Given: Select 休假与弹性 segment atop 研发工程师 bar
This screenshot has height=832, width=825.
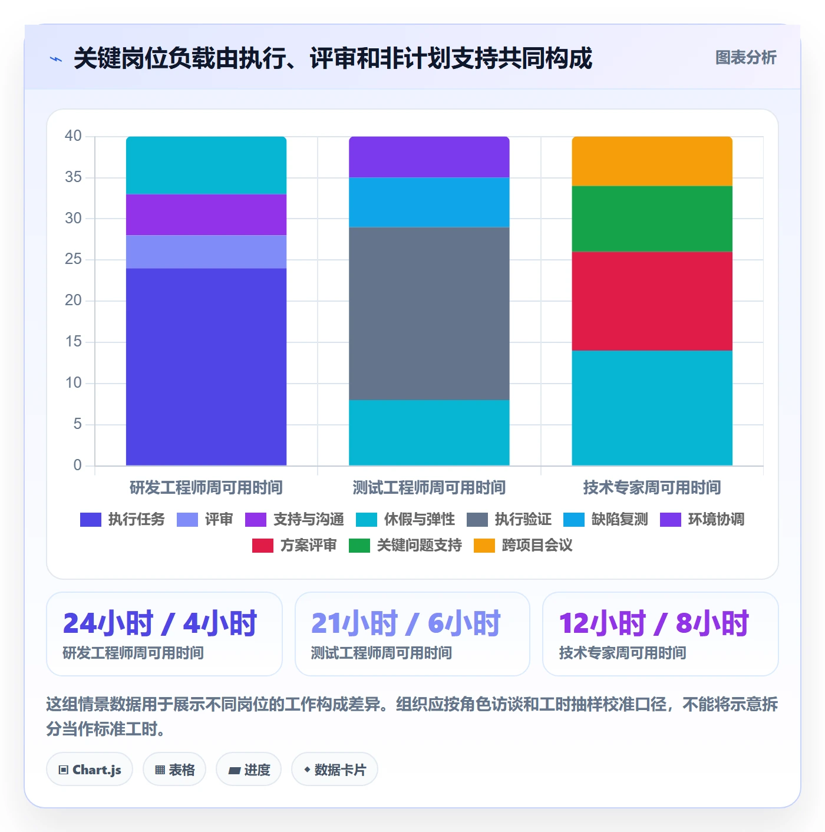Looking at the screenshot, I should click(206, 165).
